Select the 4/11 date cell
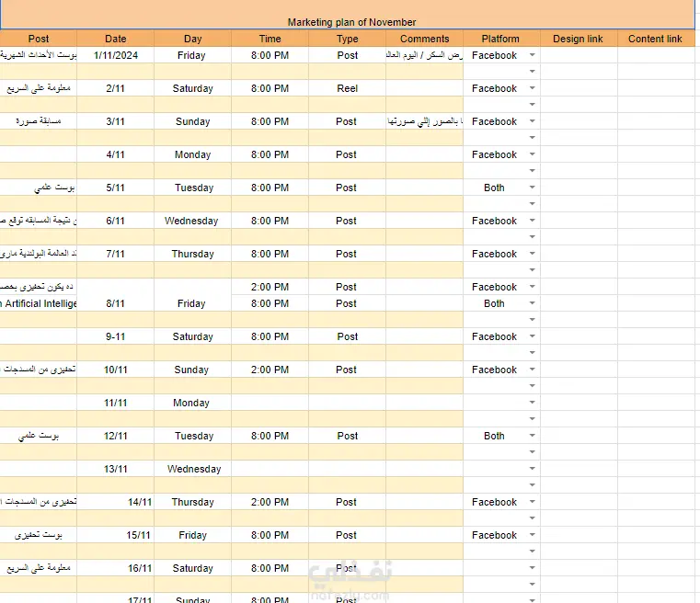700x603 pixels. pos(116,154)
